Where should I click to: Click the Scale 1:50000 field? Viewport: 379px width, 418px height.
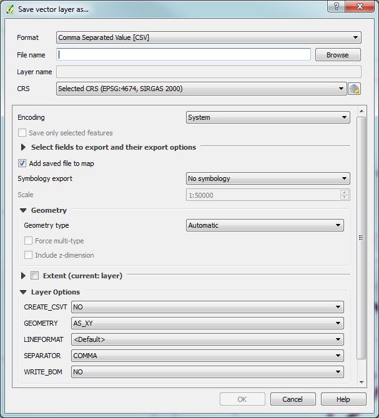pyautogui.click(x=263, y=195)
